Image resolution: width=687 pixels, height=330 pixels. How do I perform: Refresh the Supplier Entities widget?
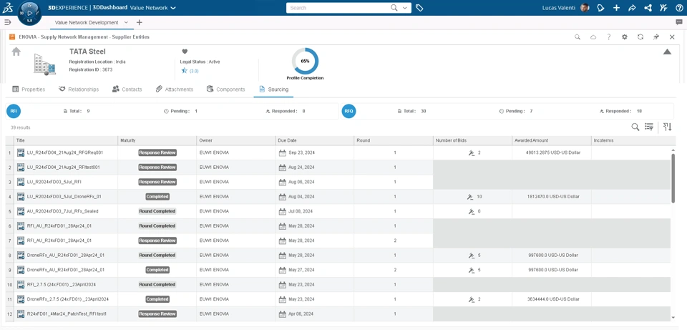(x=640, y=37)
